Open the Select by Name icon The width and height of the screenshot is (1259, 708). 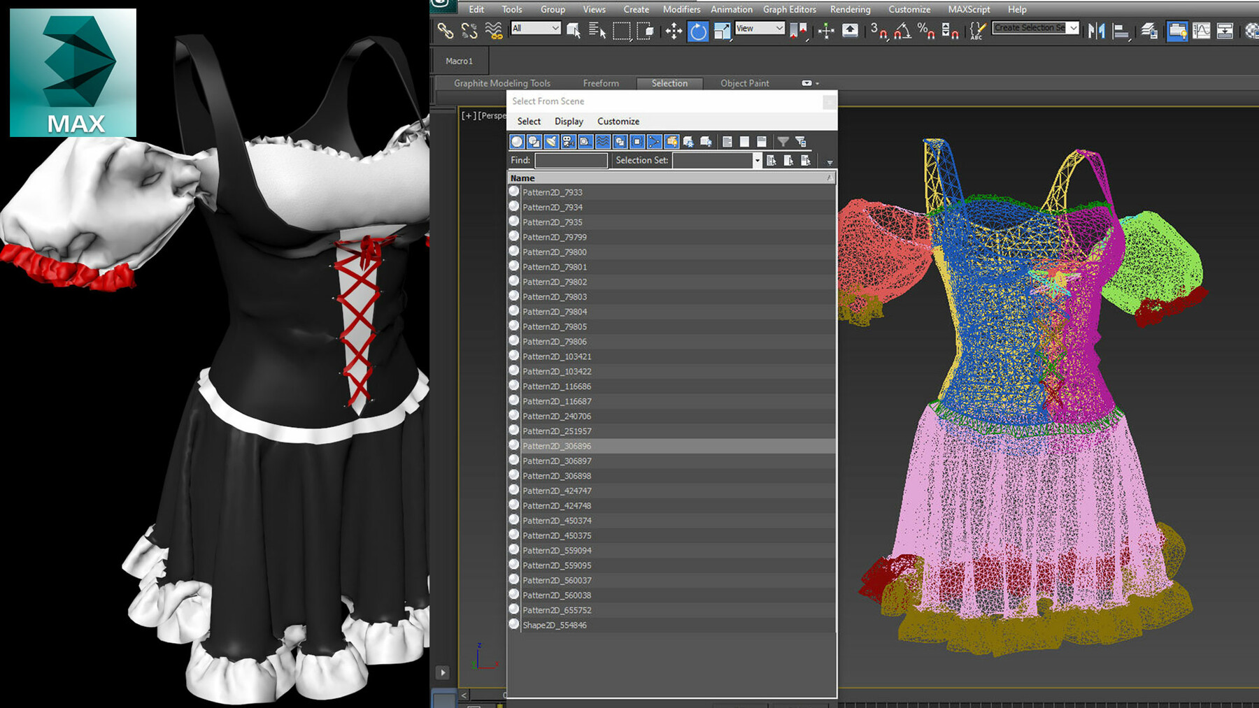point(598,30)
